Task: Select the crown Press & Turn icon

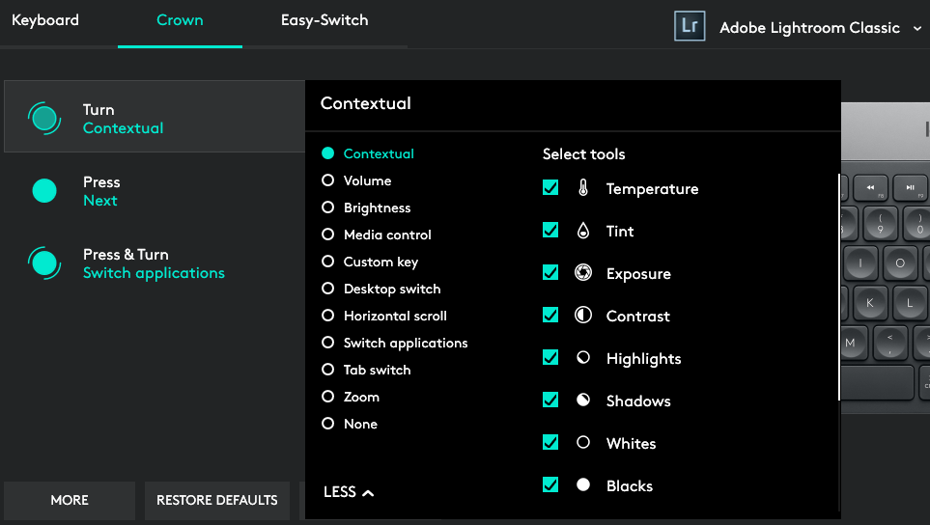Action: point(44,263)
